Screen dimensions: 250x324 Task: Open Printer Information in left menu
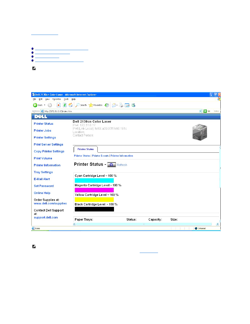coord(47,165)
